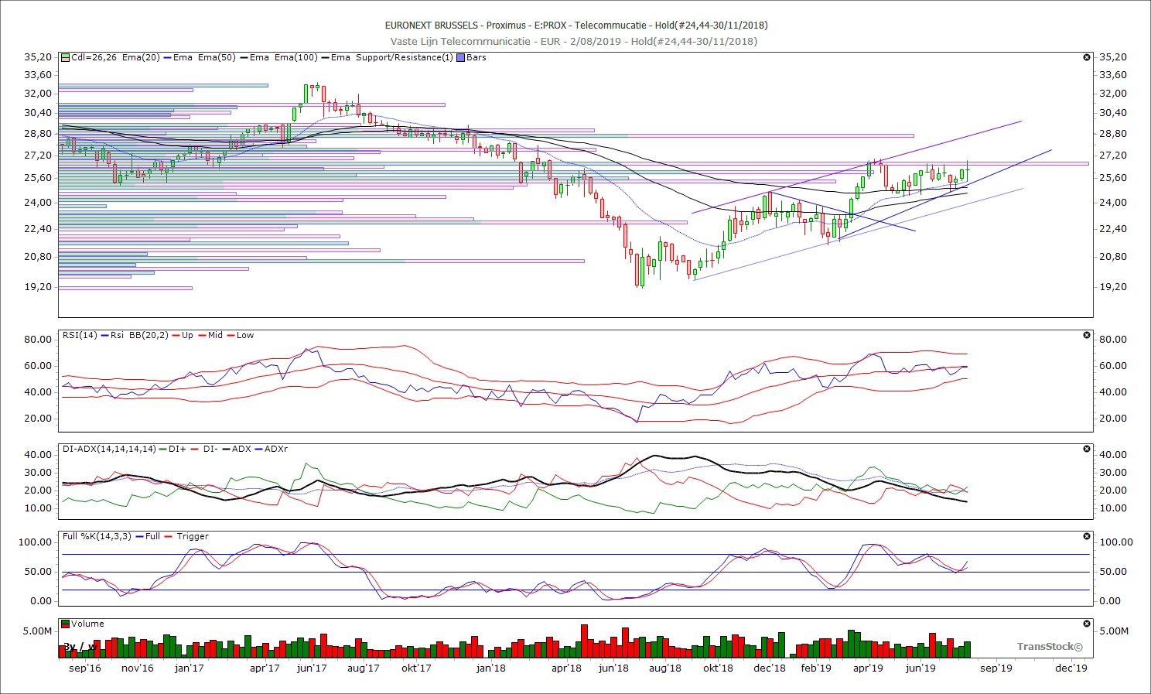Select the Bars legend label
The height and width of the screenshot is (694, 1151).
(476, 57)
